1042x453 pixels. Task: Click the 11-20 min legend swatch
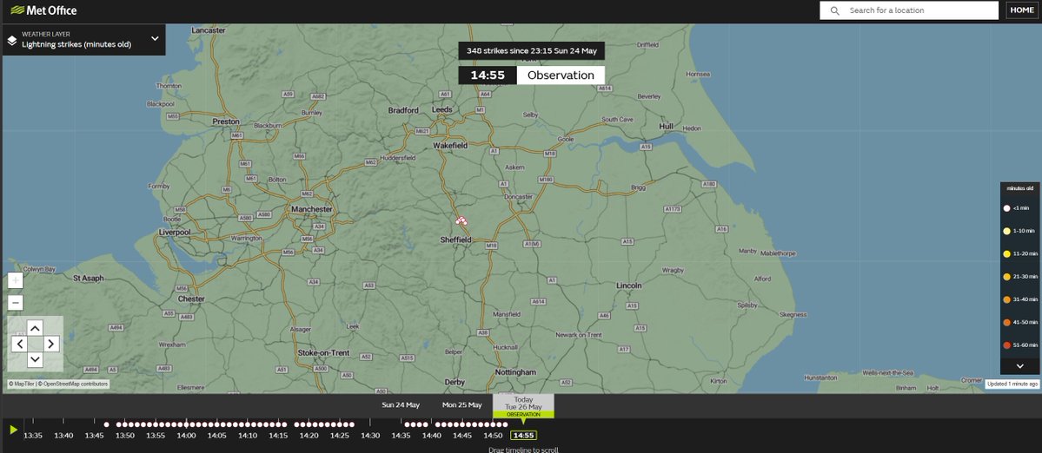pyautogui.click(x=1006, y=254)
